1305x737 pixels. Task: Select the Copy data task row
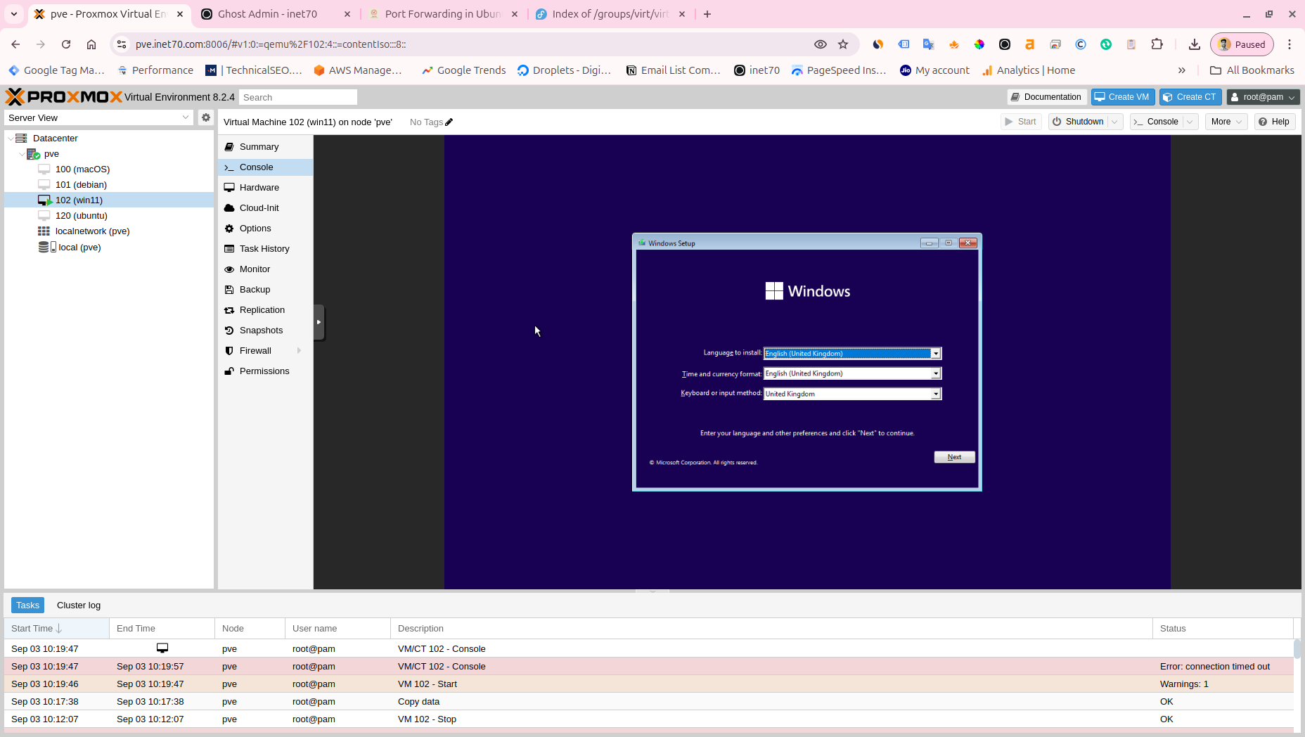coord(648,702)
